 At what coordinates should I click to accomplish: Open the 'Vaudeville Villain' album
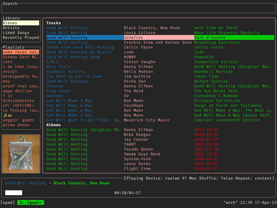coord(217,62)
